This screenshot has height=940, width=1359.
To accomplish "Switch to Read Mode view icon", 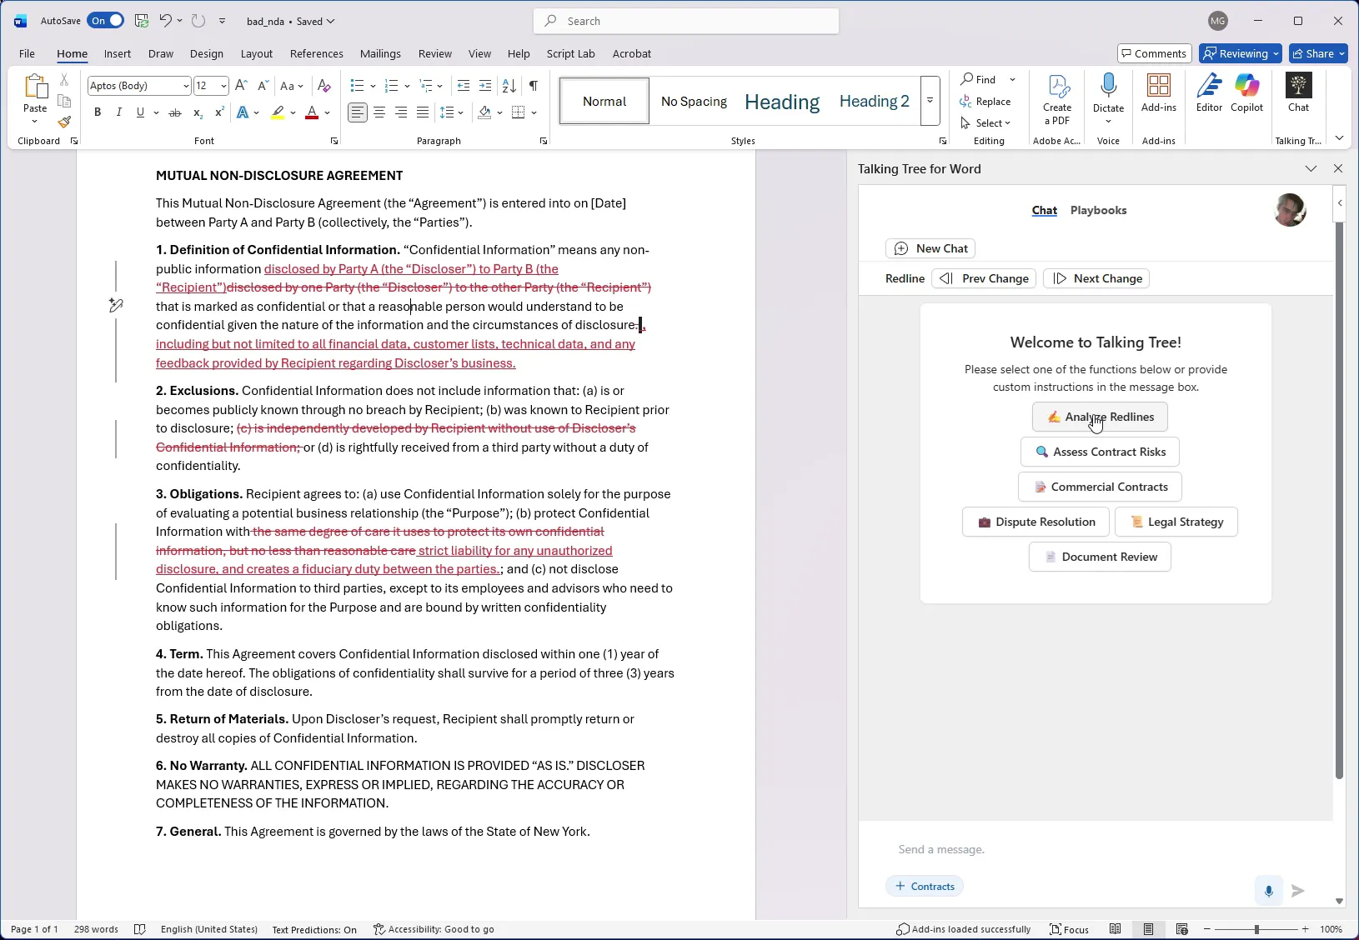I will tap(1116, 929).
